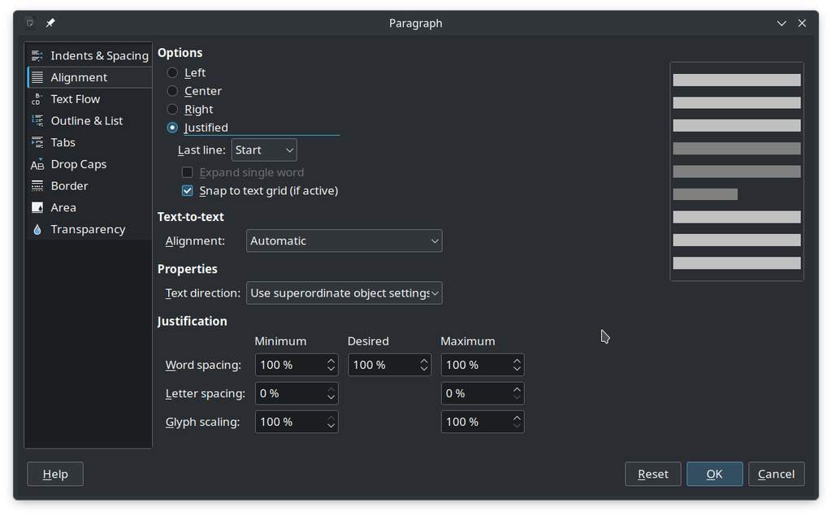
Task: Click the Border tab icon
Action: pyautogui.click(x=37, y=186)
